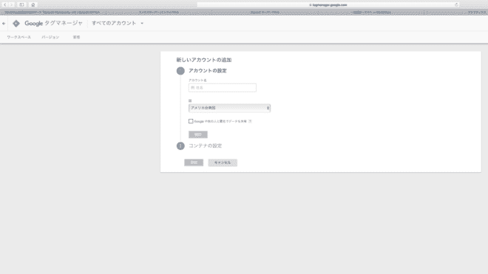Switch to the バージョン tab

[x=50, y=37]
